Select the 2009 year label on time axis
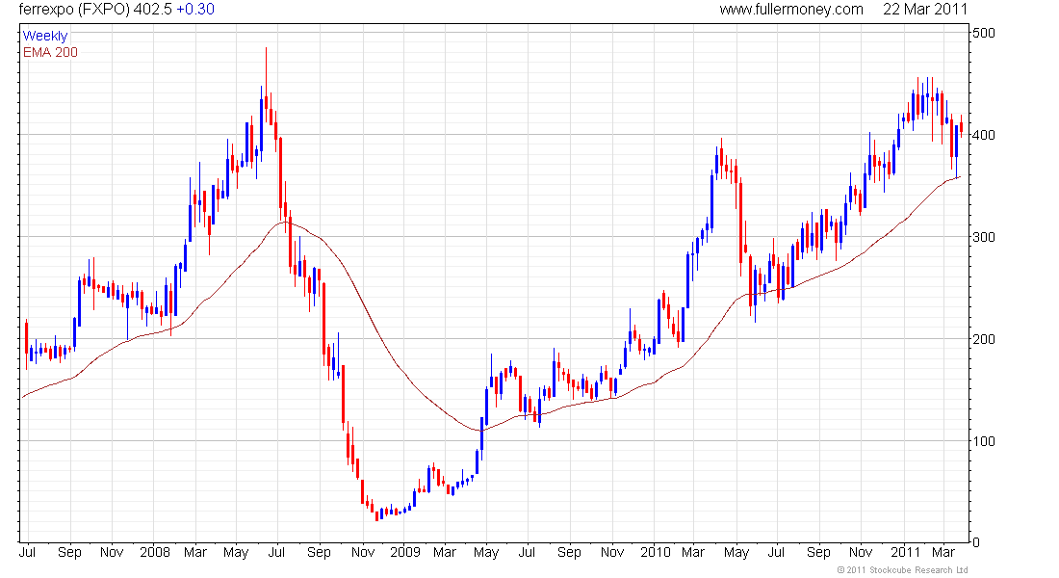The image size is (1059, 578). point(405,552)
